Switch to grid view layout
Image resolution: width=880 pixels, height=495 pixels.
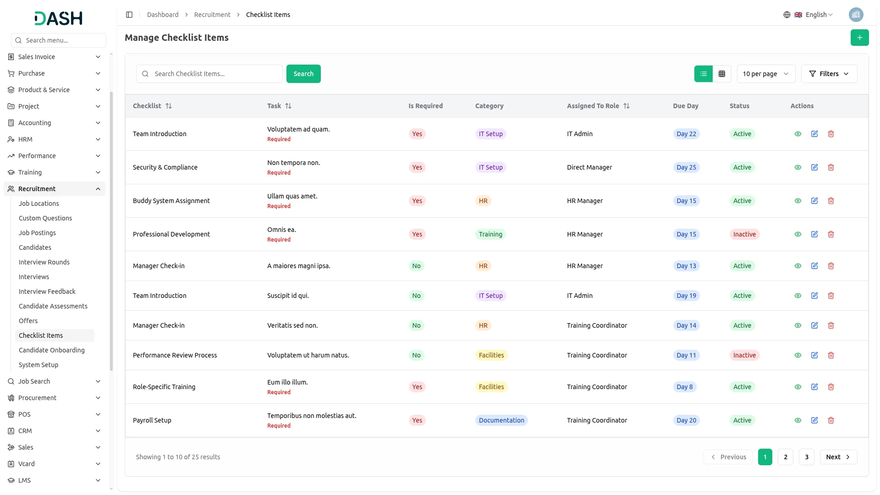(722, 74)
